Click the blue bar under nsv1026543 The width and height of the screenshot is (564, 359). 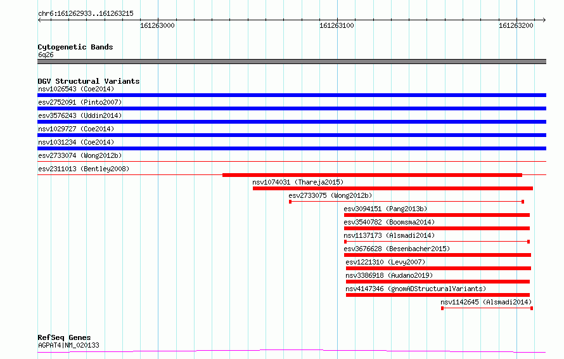tap(292, 95)
